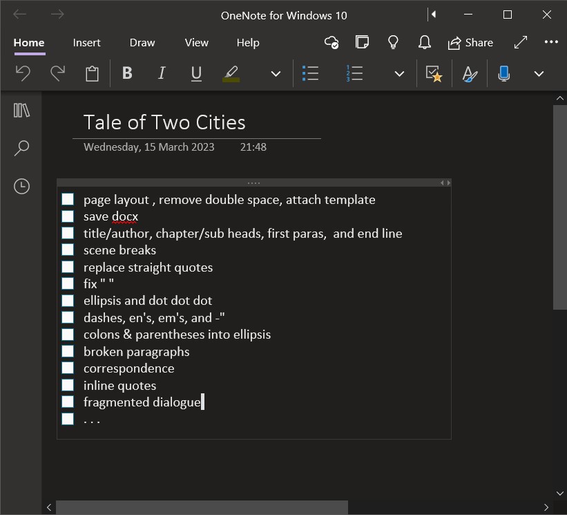Check the 'save docx' checkbox

pos(68,216)
